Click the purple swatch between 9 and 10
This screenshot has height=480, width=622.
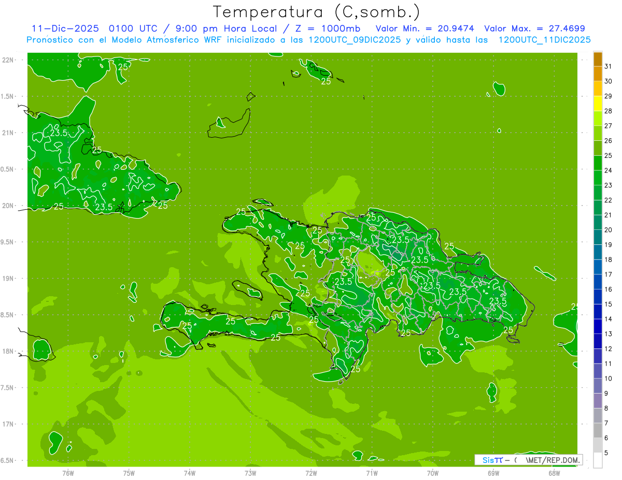coord(598,386)
